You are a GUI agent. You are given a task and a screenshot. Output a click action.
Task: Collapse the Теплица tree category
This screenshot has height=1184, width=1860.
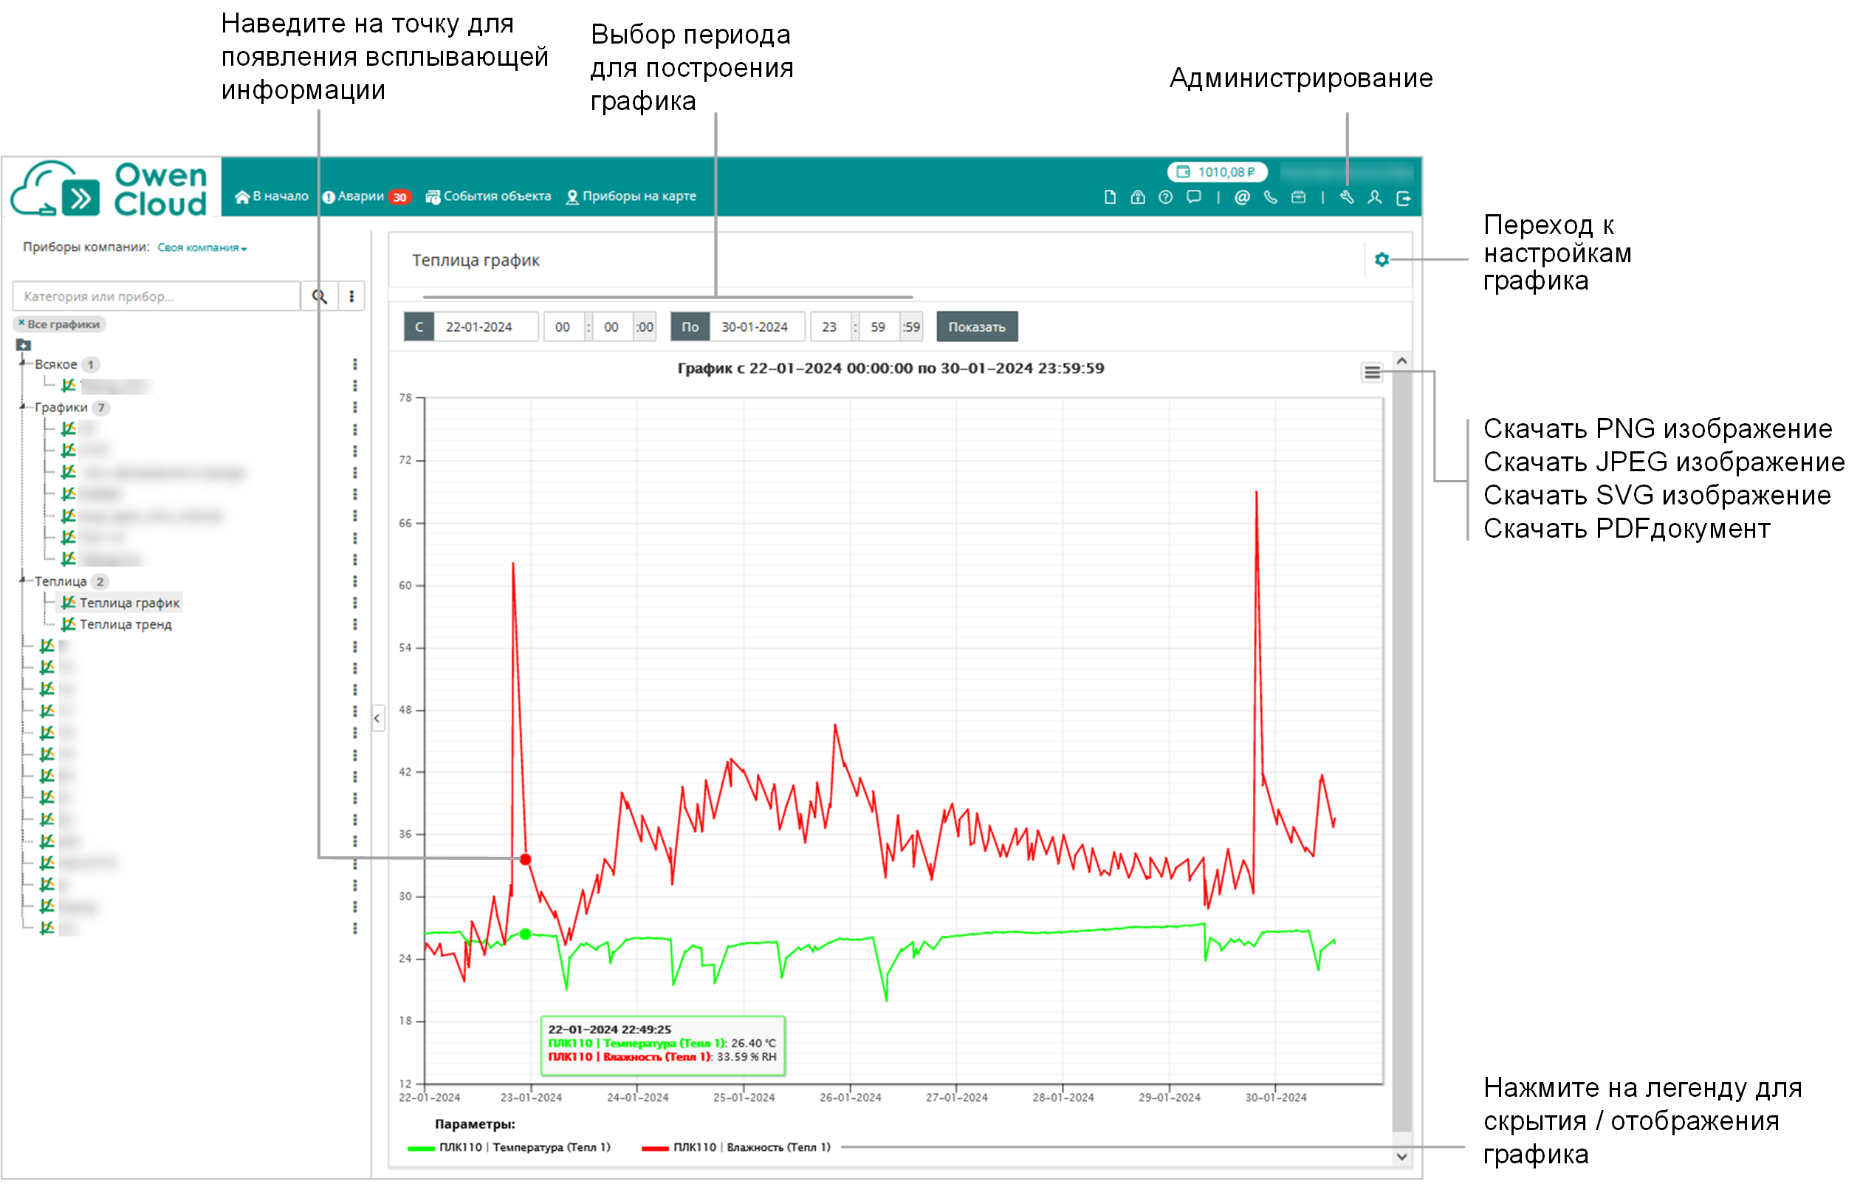click(x=23, y=581)
